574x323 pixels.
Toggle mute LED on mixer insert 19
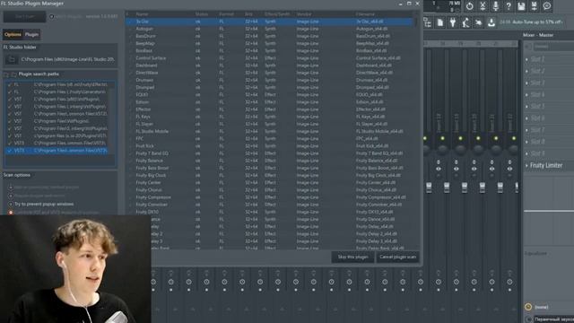coord(460,138)
